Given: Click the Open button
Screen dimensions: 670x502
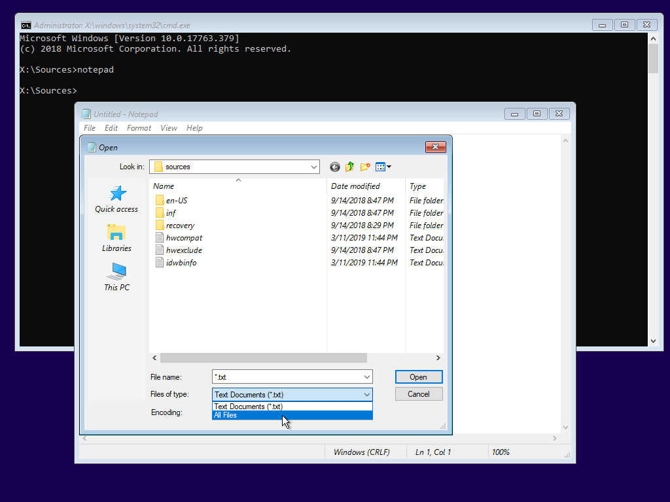Looking at the screenshot, I should pos(418,376).
